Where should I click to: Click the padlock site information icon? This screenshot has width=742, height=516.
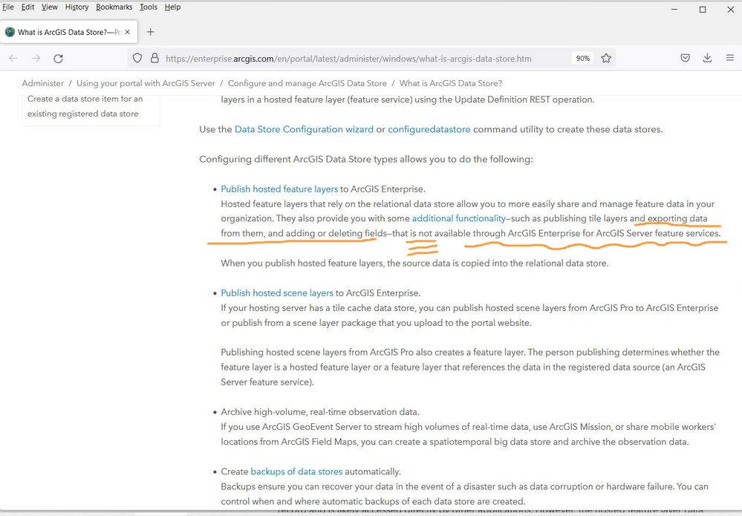154,58
